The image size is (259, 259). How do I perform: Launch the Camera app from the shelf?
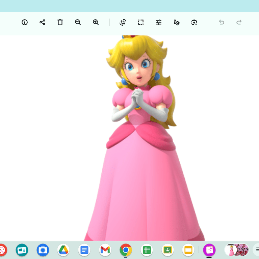click(43, 250)
